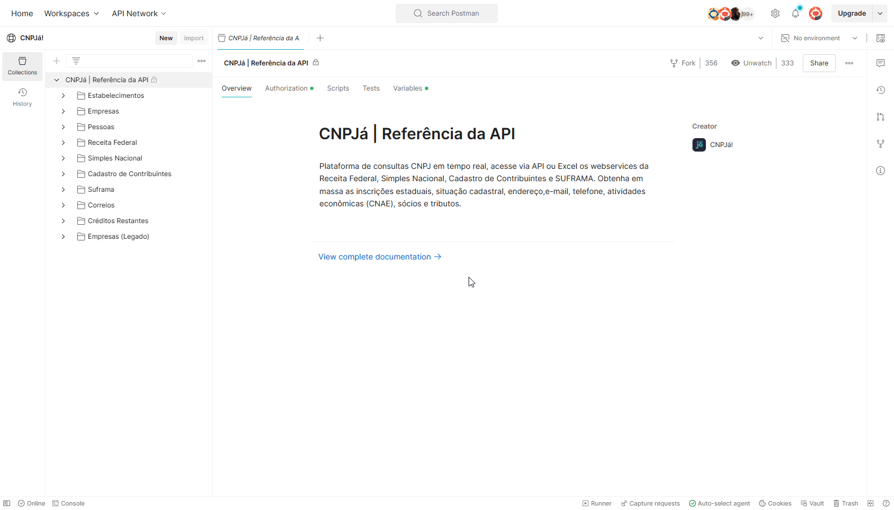The image size is (894, 510).
Task: Go to Home in top navigation
Action: (22, 13)
